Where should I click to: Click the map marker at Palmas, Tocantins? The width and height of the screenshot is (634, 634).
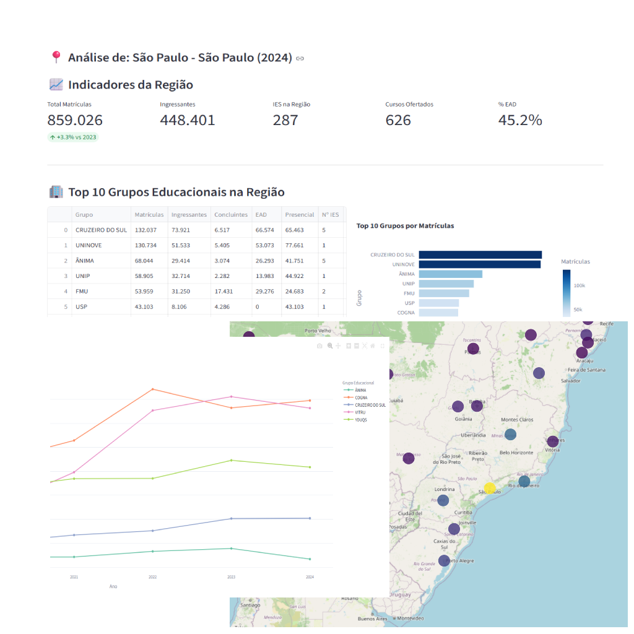473,349
